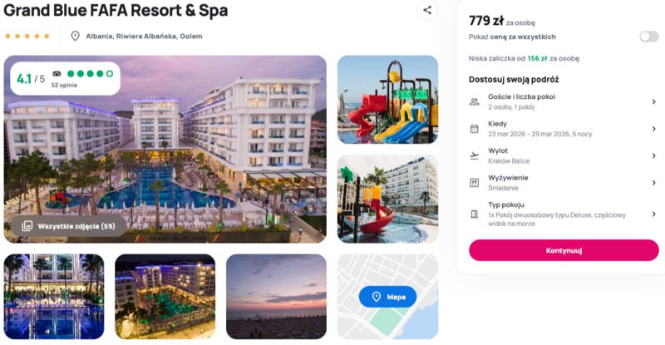Open Wszystkie zdjęcia (59) gallery button
This screenshot has height=345, width=665.
[x=68, y=226]
